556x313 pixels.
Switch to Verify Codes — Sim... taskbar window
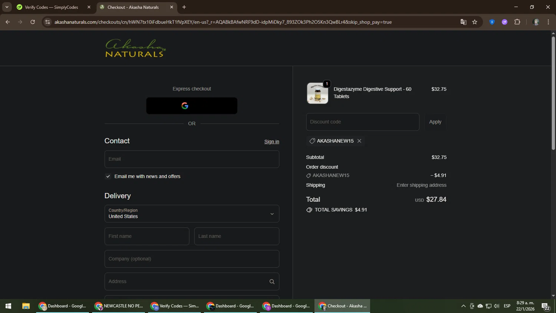[175, 306]
